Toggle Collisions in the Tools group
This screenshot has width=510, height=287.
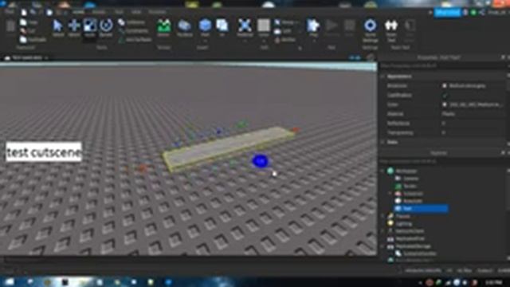(x=131, y=22)
